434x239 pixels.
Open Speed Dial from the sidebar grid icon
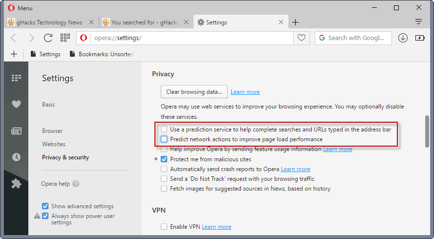(16, 78)
